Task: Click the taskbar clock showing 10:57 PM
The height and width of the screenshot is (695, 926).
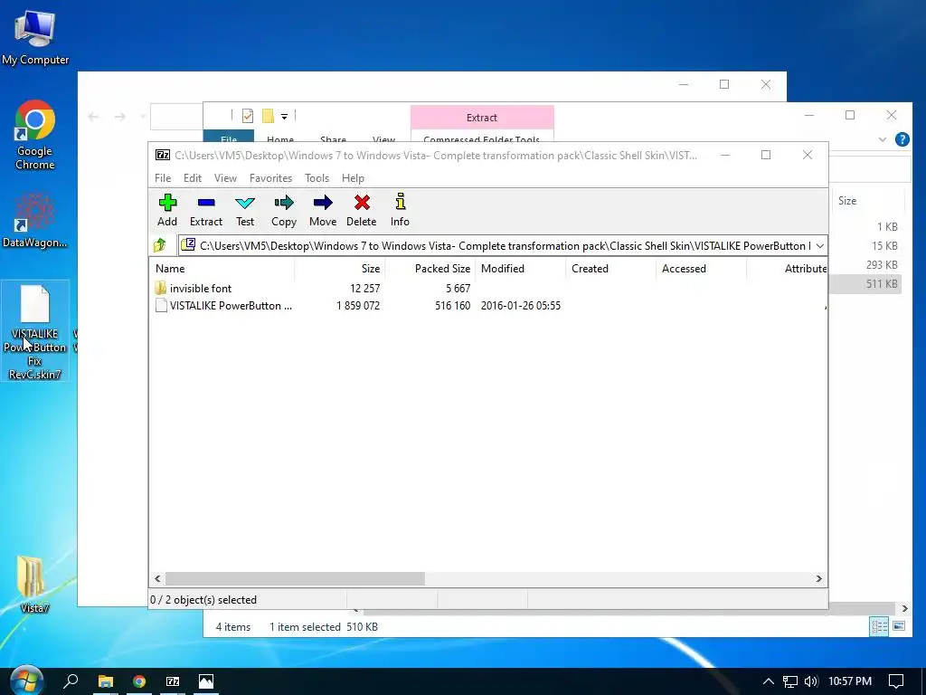Action: 850,681
